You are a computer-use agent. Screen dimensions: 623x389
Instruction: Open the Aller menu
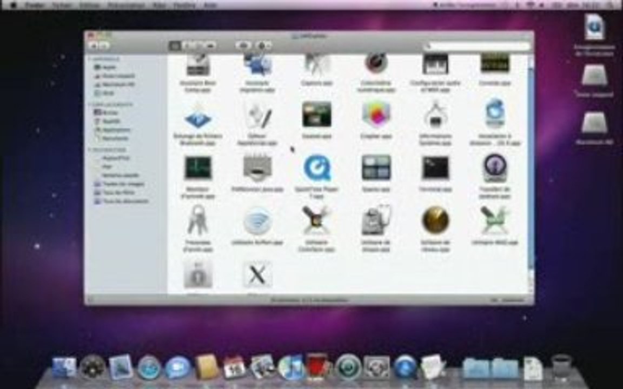[x=159, y=5]
